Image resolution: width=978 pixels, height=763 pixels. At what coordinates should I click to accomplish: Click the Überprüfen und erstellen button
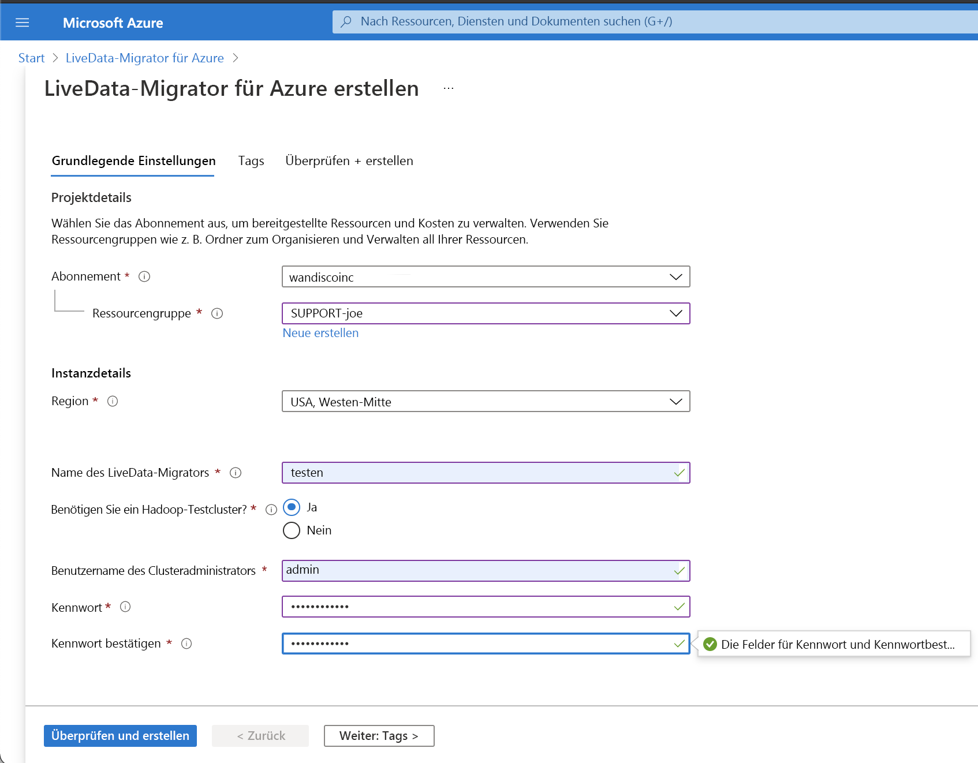click(120, 735)
